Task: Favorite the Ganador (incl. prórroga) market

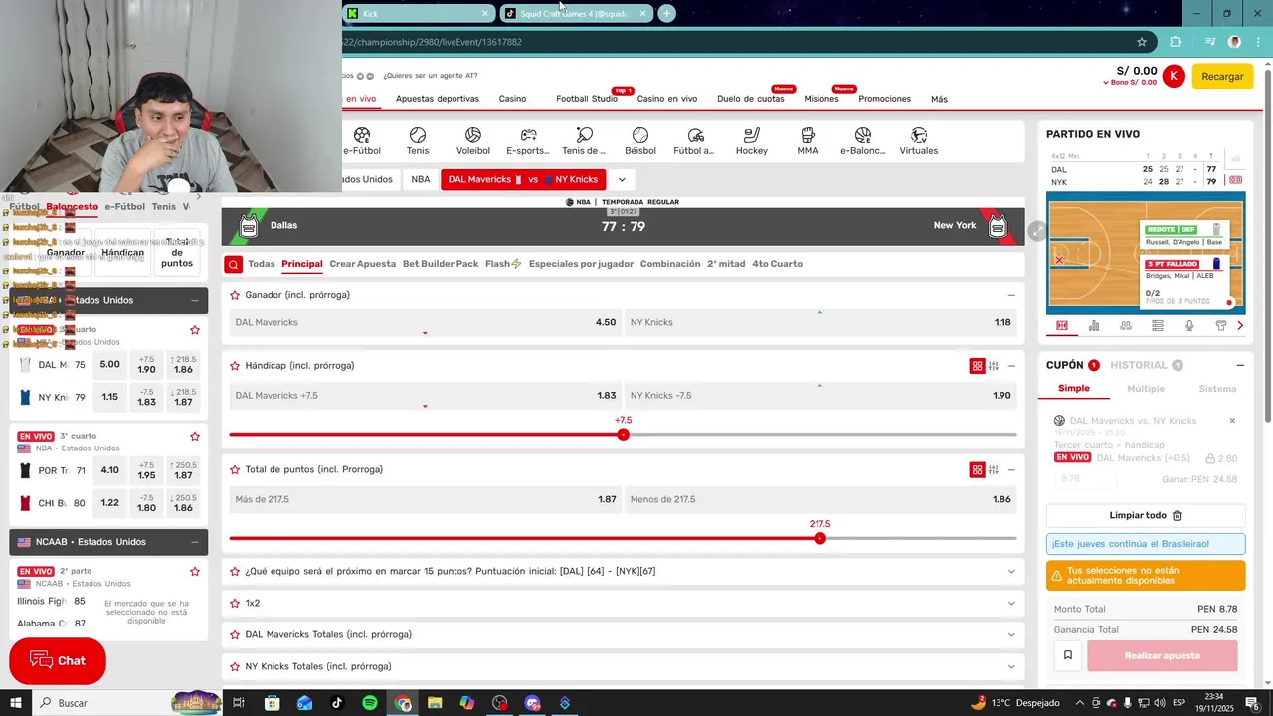Action: pyautogui.click(x=235, y=295)
